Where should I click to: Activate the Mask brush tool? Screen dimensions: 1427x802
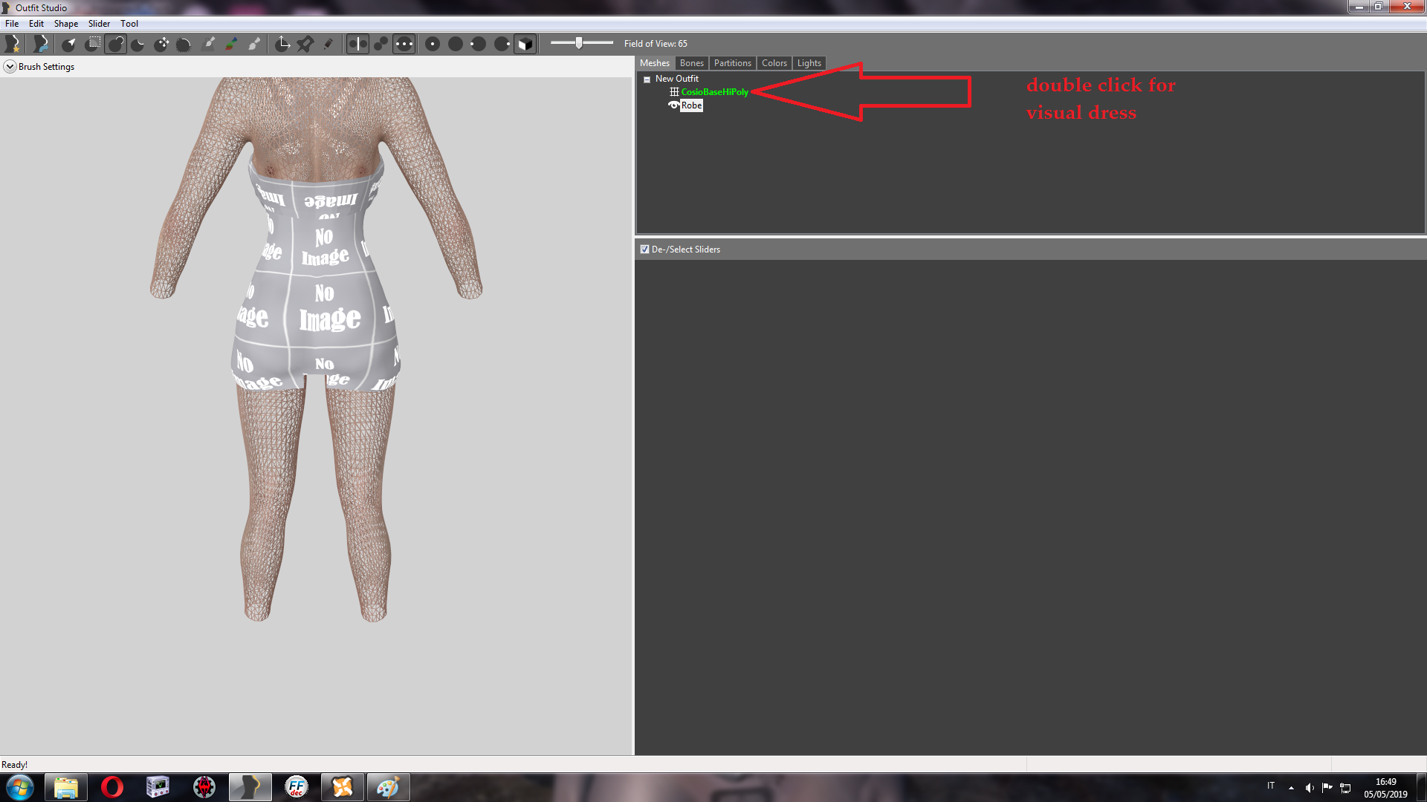click(x=92, y=45)
